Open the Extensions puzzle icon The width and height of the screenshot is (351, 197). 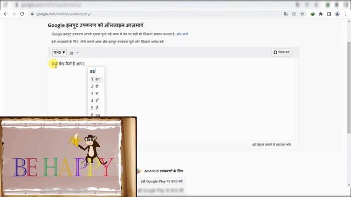(321, 14)
